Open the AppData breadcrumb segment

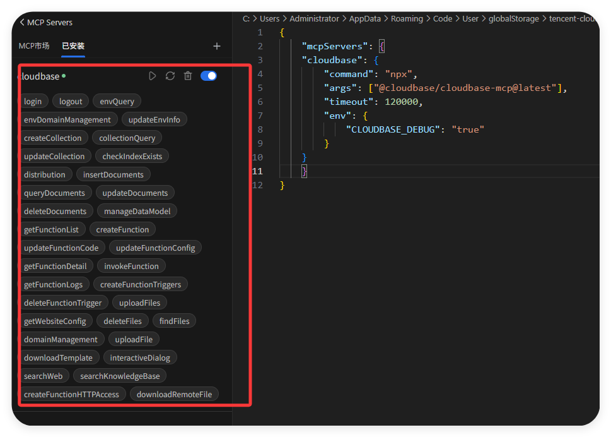tap(364, 19)
